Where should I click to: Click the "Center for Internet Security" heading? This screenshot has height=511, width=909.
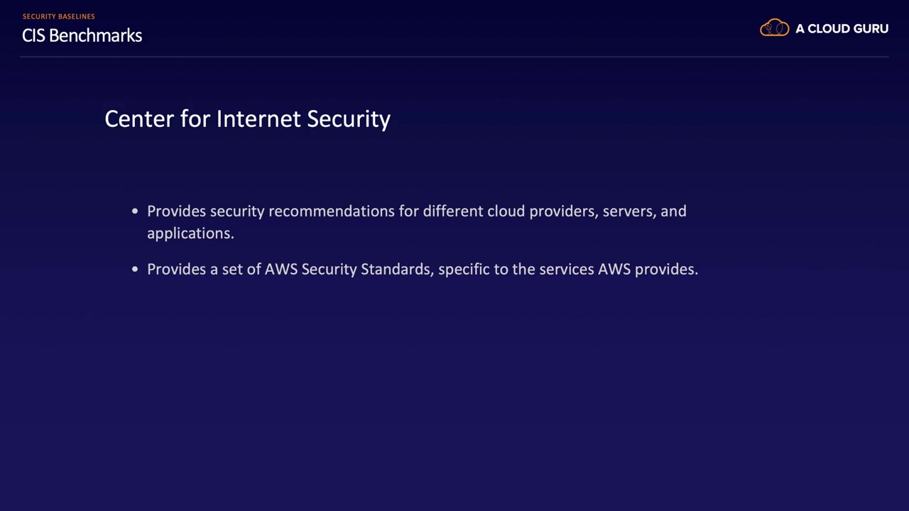pos(247,119)
